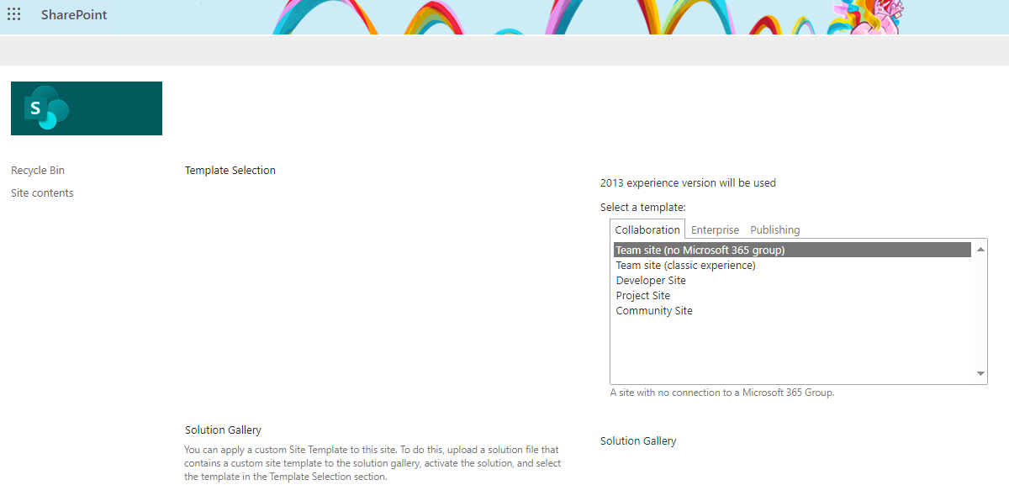1009x501 pixels.
Task: Pick the Project Site template
Action: (x=642, y=295)
